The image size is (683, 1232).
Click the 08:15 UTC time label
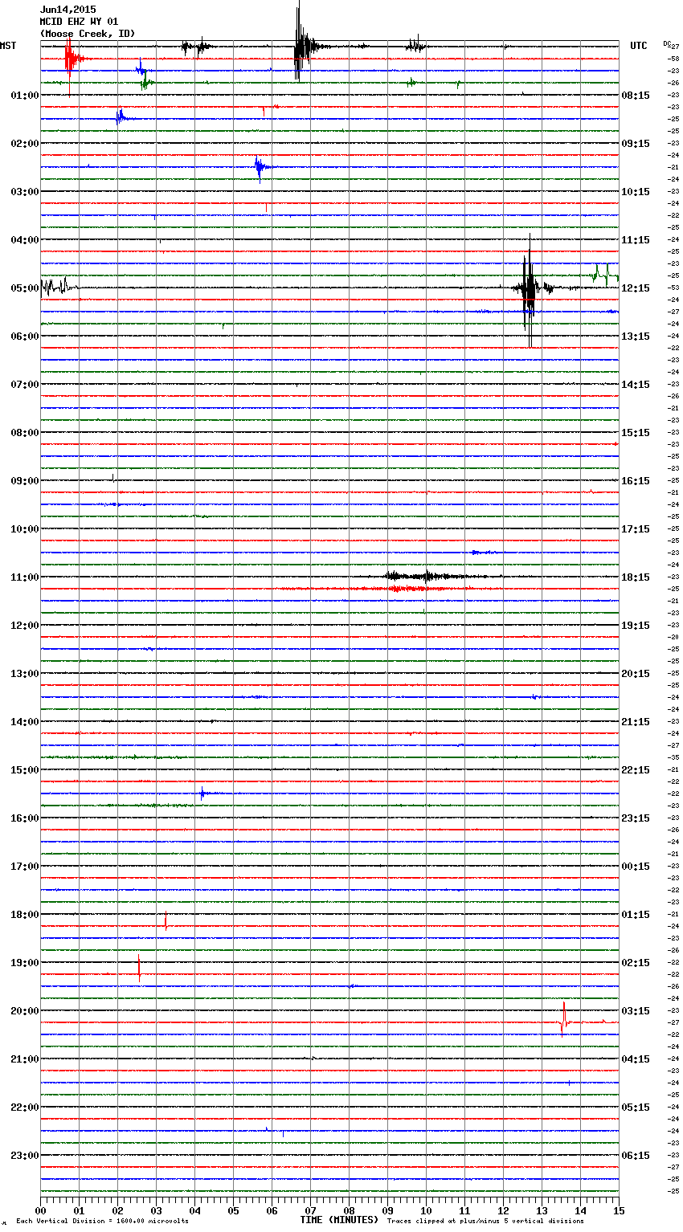pos(636,96)
